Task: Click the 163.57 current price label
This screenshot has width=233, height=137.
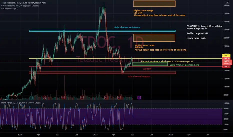Action: pos(226,61)
